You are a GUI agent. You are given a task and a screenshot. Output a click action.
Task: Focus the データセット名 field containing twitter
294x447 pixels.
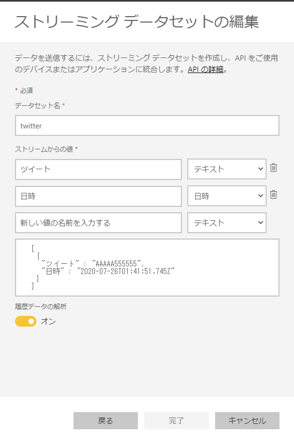pyautogui.click(x=147, y=125)
